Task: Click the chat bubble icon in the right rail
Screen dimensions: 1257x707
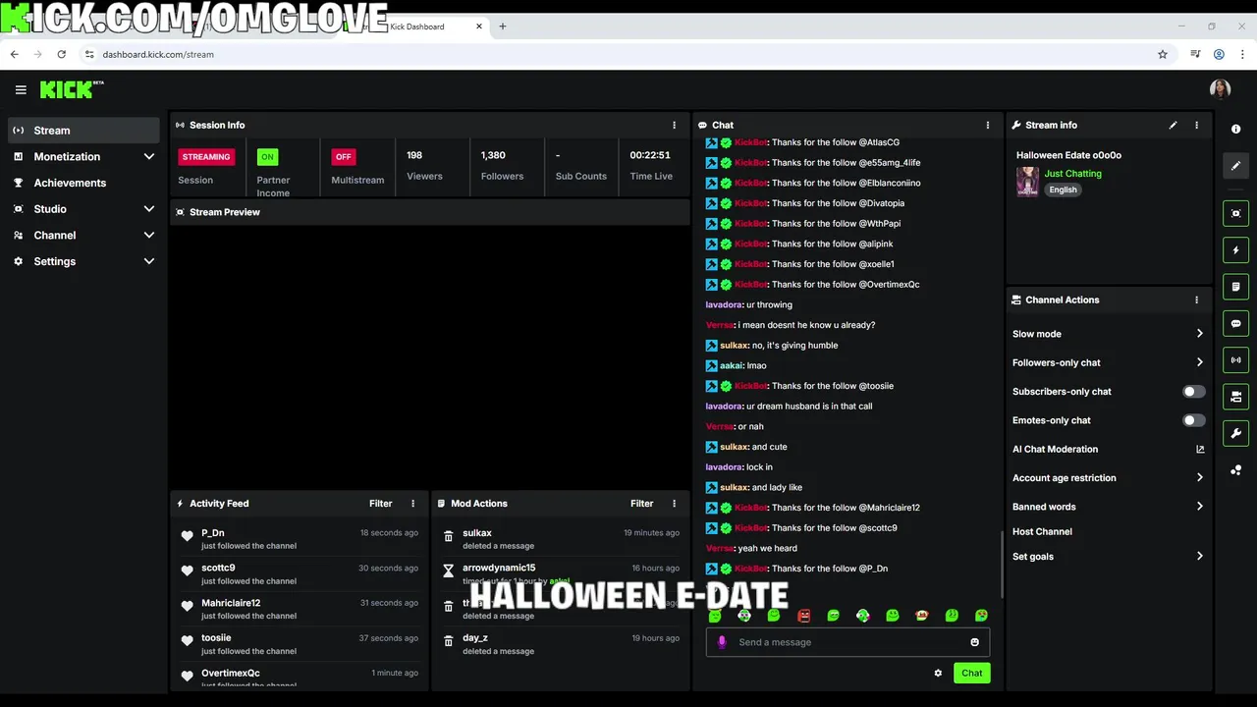Action: coord(1235,323)
